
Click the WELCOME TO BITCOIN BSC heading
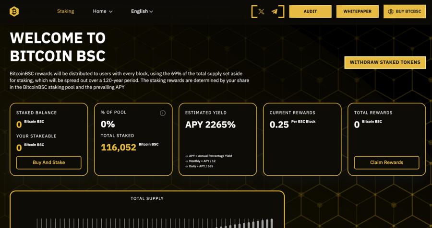pos(58,47)
